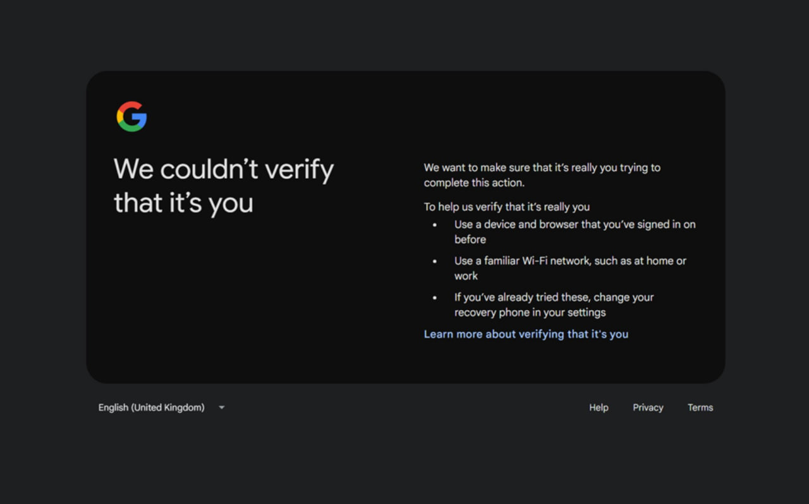Image resolution: width=809 pixels, height=504 pixels.
Task: Click the bullet dot beside 'Use a familiar Wi-Fi'
Action: coord(435,261)
